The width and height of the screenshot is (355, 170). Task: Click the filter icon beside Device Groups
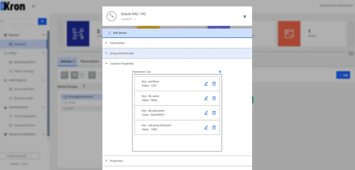(84, 86)
